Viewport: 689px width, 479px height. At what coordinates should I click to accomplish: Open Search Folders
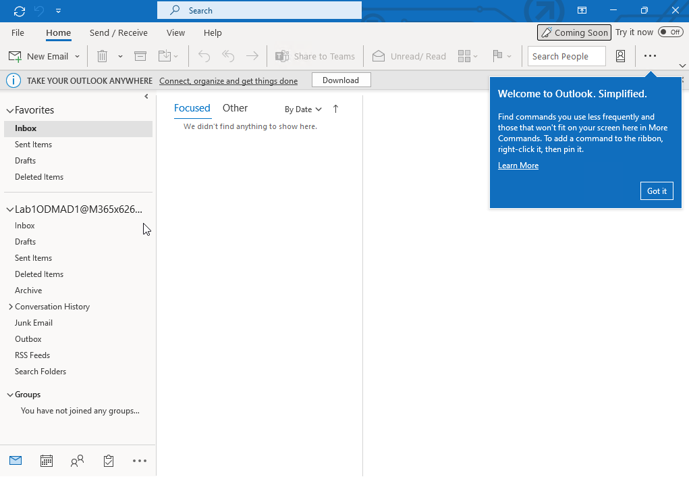tap(40, 372)
